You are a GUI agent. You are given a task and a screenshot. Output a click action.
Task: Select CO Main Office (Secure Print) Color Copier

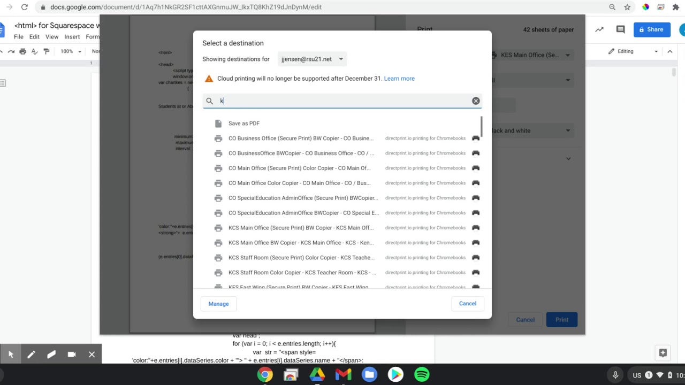pos(342,168)
